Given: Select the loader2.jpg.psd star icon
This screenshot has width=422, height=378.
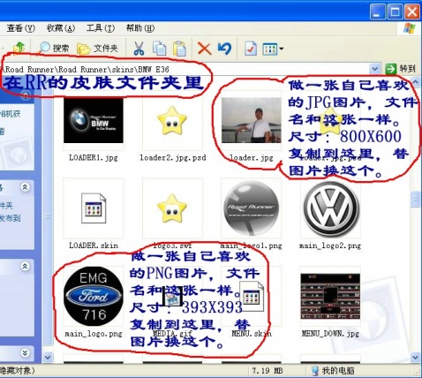Looking at the screenshot, I should point(172,120).
